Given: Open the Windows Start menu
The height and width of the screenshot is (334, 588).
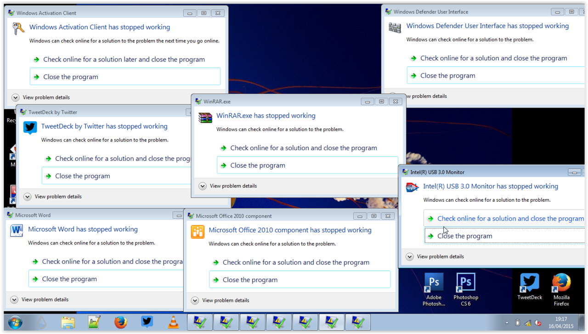Looking at the screenshot, I should (15, 323).
